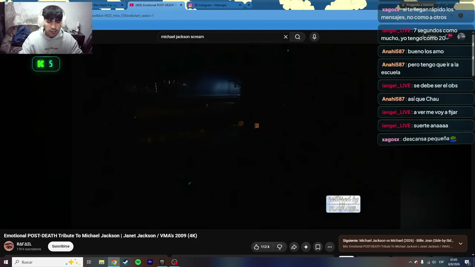Screen dimensions: 475x267
Task: Open more actions three-dot menu
Action: [x=330, y=247]
